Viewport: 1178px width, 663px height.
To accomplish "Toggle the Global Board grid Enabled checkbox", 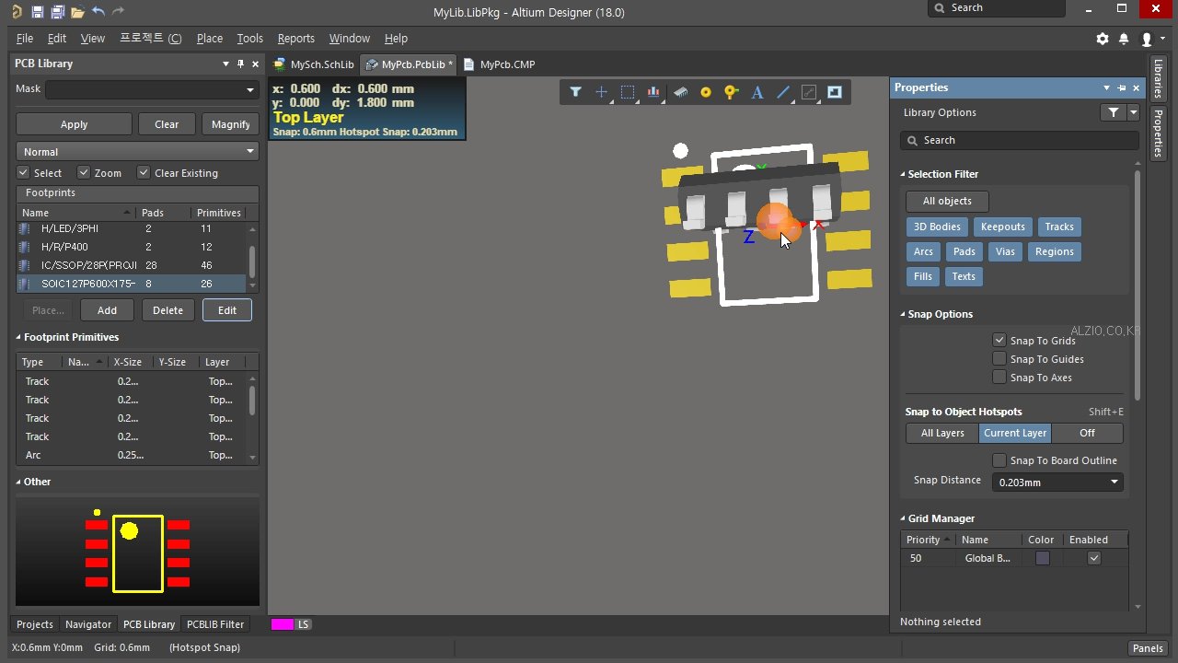I will (x=1094, y=558).
